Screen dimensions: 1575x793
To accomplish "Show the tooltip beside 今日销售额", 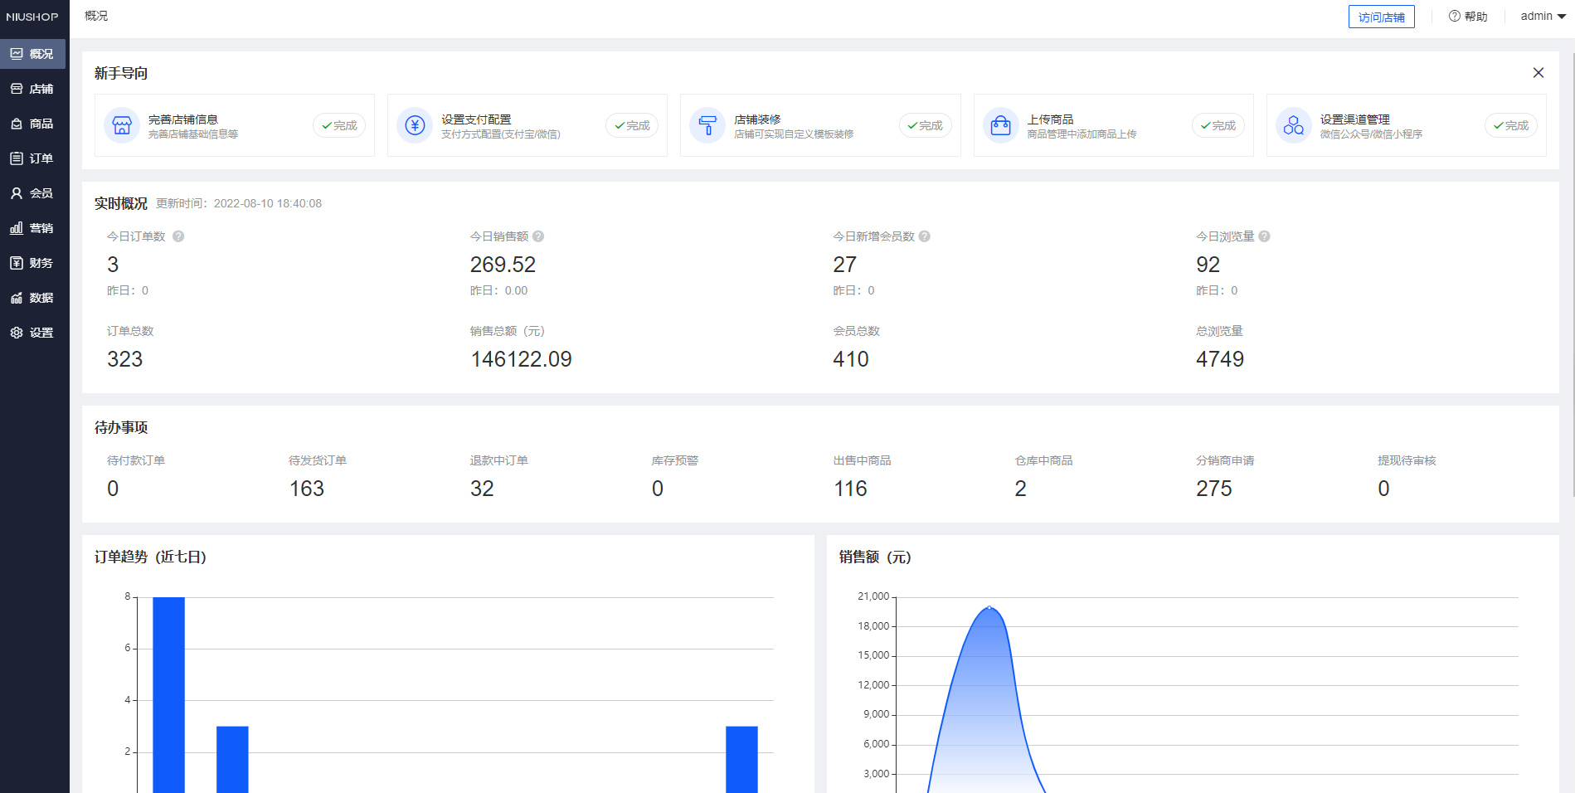I will click(537, 236).
